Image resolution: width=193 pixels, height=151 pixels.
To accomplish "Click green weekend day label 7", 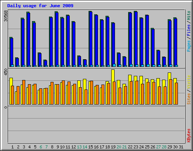I will click(46, 147).
